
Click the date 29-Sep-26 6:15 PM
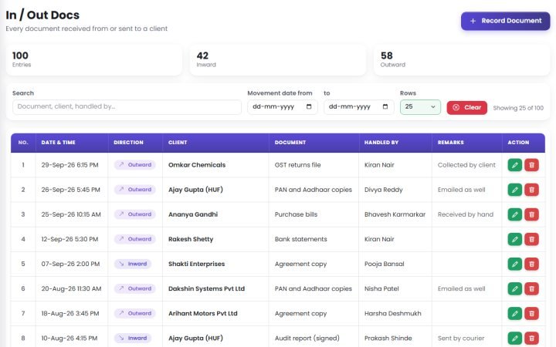(x=69, y=165)
